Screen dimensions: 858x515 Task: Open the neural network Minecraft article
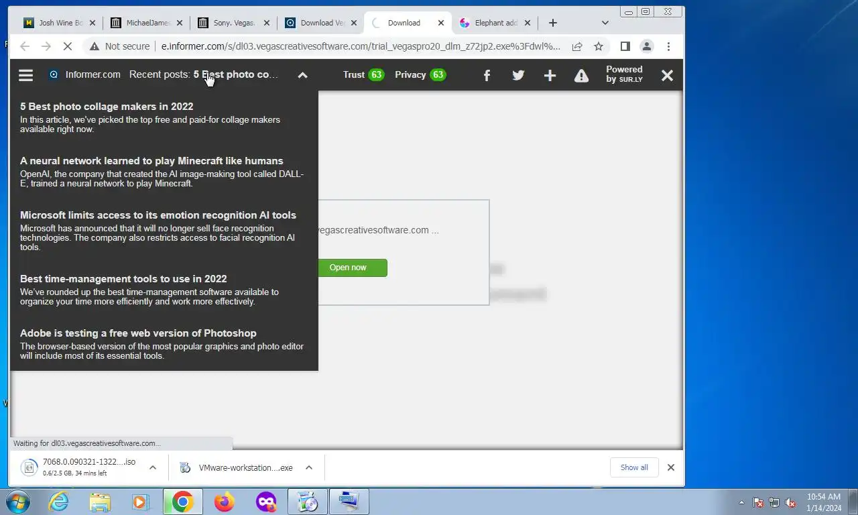(151, 160)
